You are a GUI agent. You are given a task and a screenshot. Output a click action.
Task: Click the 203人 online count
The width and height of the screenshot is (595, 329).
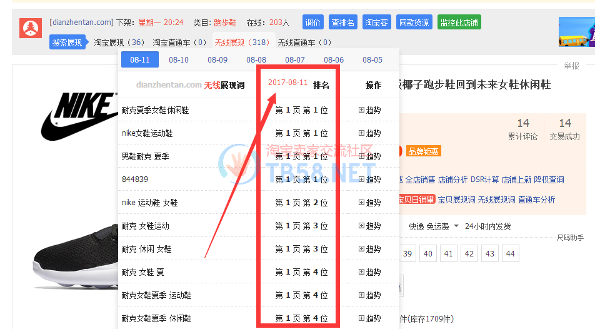279,23
